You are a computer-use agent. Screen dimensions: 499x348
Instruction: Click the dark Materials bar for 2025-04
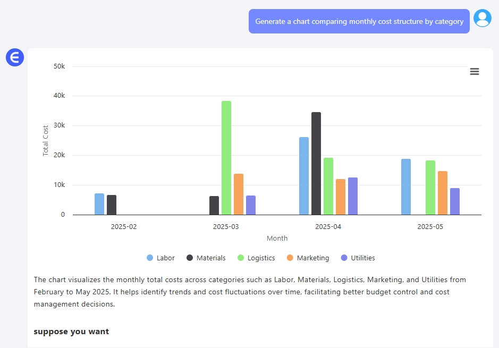(316, 164)
